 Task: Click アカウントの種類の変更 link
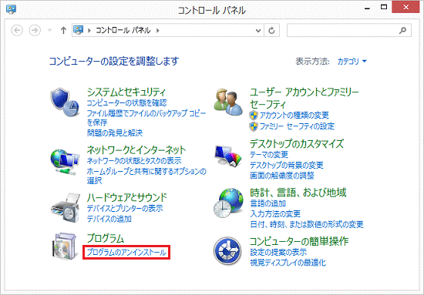pos(294,116)
